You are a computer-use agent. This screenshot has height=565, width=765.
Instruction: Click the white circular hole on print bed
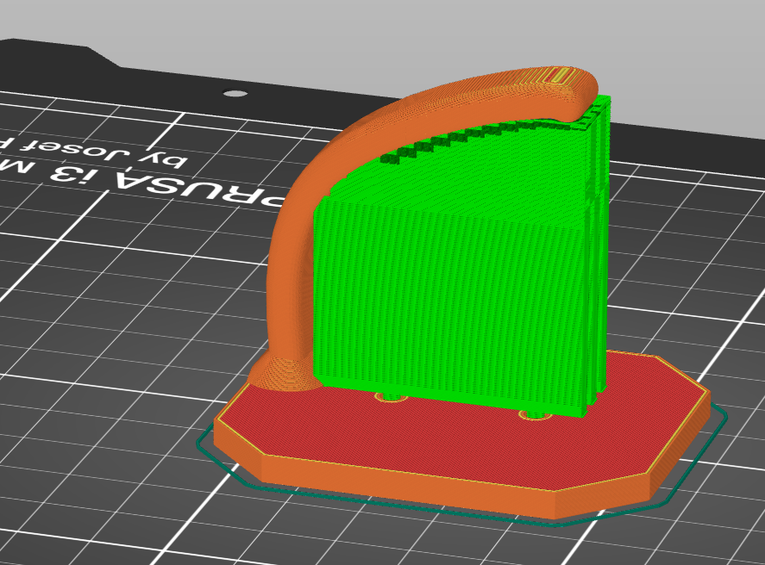(235, 93)
